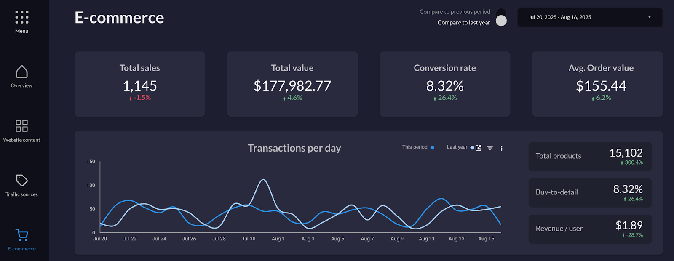Screen dimensions: 674x261
Task: Click the Total products metric card
Action: pos(590,157)
